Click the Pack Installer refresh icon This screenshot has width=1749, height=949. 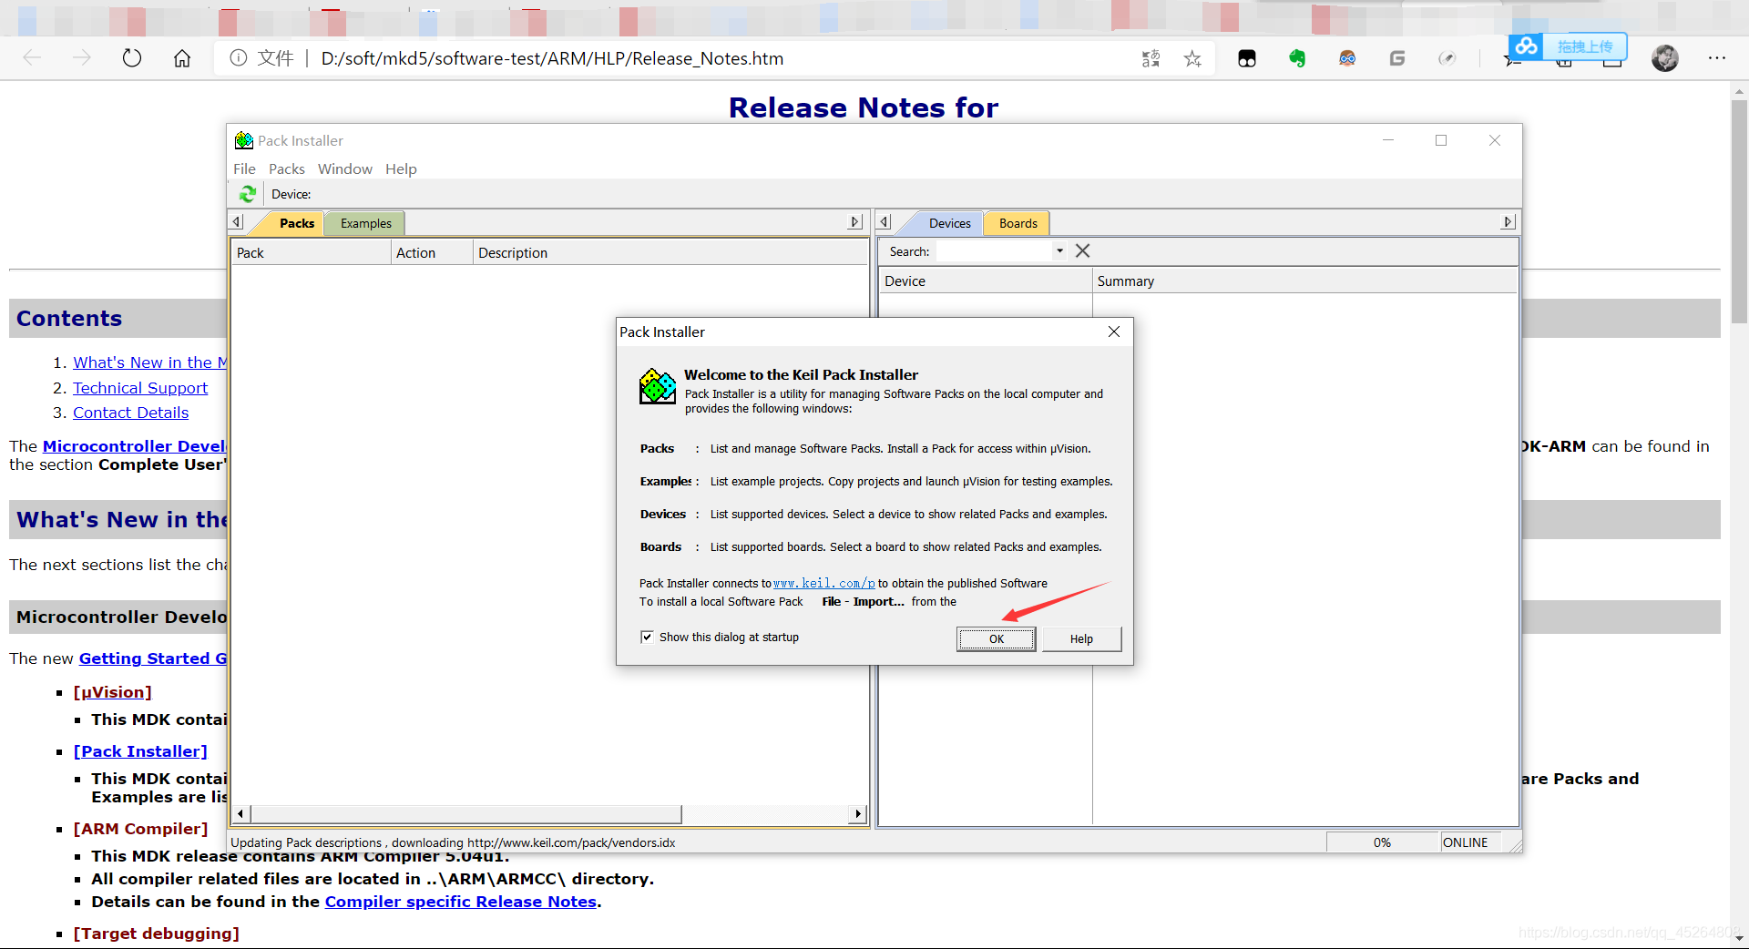click(x=248, y=194)
